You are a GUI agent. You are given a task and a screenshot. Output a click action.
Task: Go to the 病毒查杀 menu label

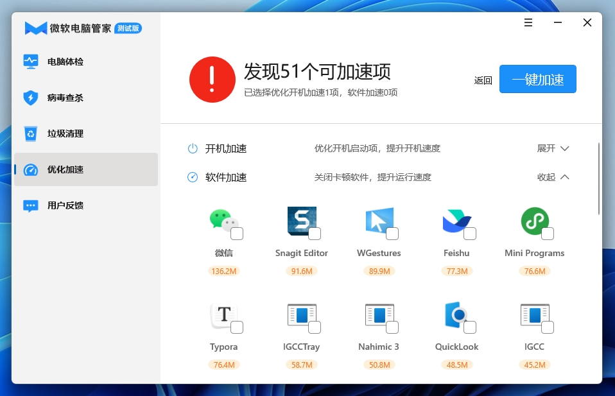point(65,98)
